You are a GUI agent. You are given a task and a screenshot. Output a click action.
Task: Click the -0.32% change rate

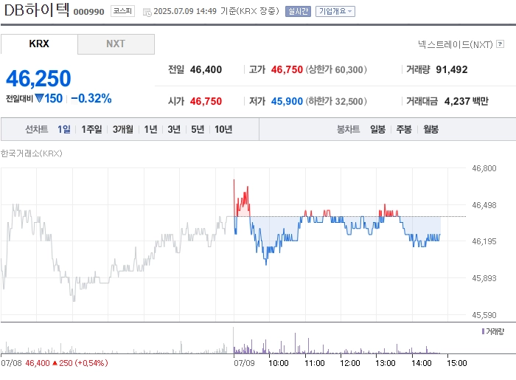click(91, 98)
